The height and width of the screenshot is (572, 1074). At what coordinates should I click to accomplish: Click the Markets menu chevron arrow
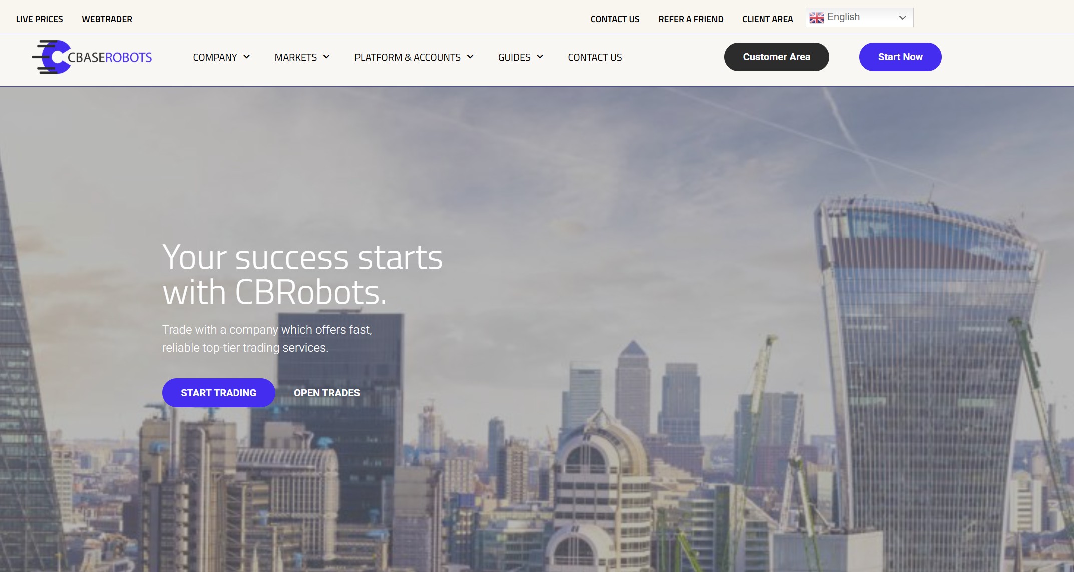[326, 57]
